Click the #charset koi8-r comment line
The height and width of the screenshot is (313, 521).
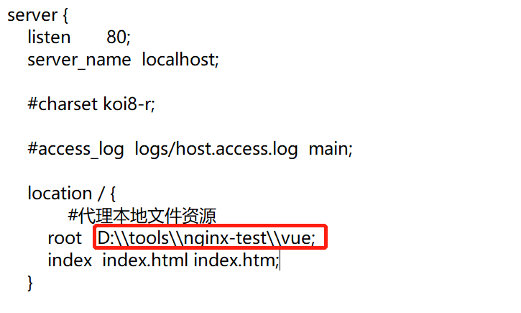point(91,104)
